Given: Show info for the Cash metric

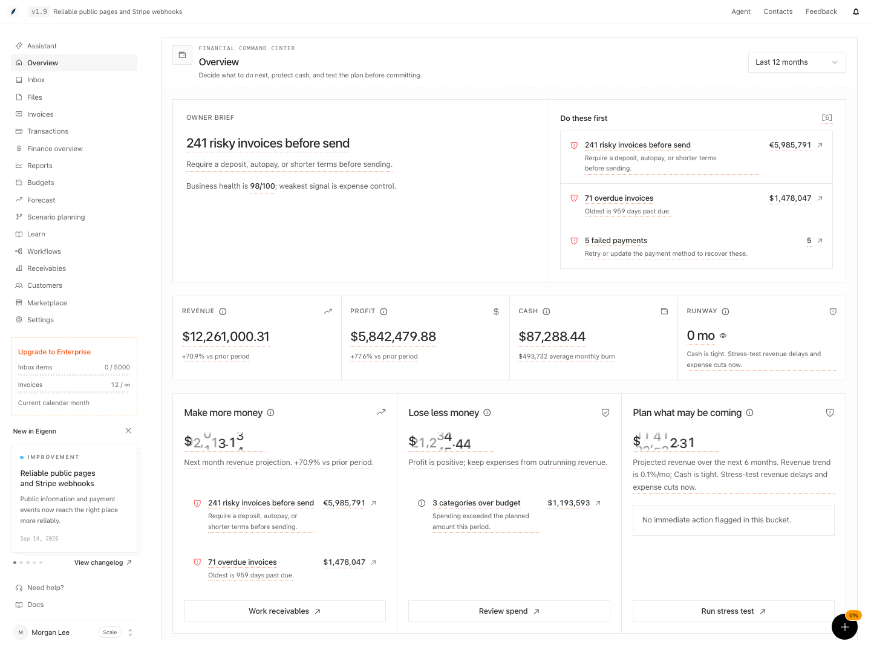Looking at the screenshot, I should [546, 311].
